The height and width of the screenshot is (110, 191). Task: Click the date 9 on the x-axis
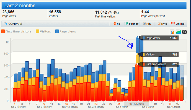point(44,104)
